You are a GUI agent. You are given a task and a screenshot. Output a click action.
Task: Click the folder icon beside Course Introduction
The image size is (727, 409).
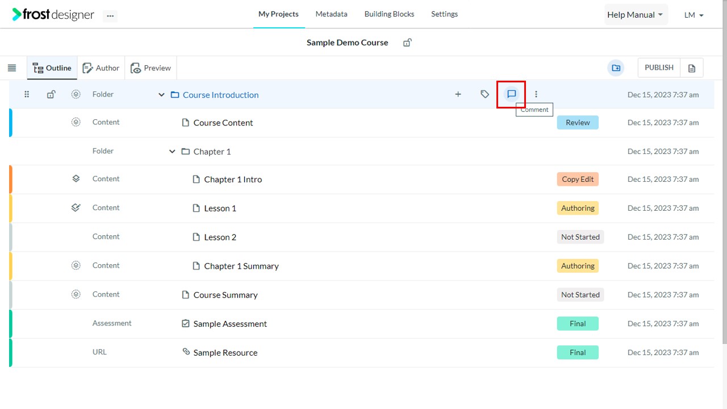coord(175,95)
